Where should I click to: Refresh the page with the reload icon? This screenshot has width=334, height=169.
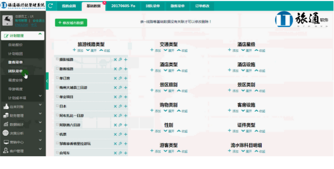pyautogui.click(x=50, y=6)
